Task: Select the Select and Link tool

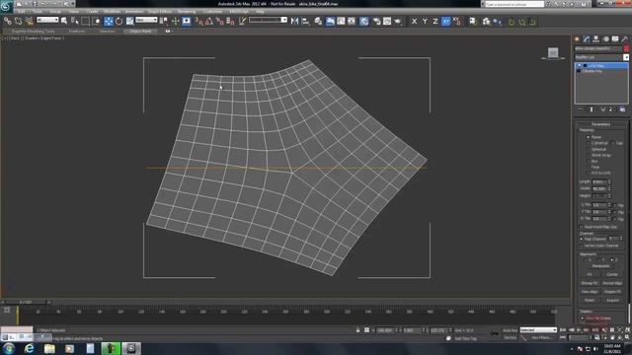Action: tap(8, 21)
